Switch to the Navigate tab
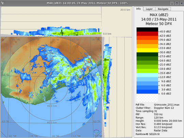Screen dimensions: 184x138 point(163,9)
